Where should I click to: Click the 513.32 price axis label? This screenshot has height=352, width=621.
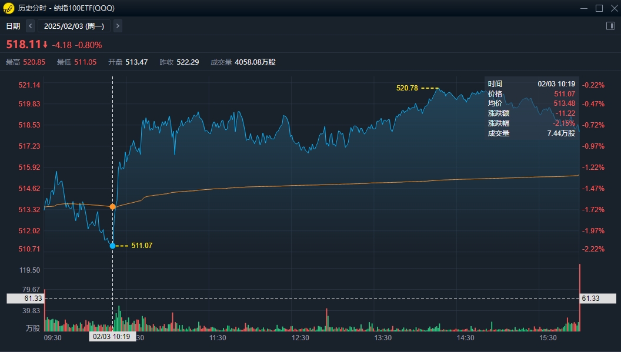pyautogui.click(x=29, y=209)
